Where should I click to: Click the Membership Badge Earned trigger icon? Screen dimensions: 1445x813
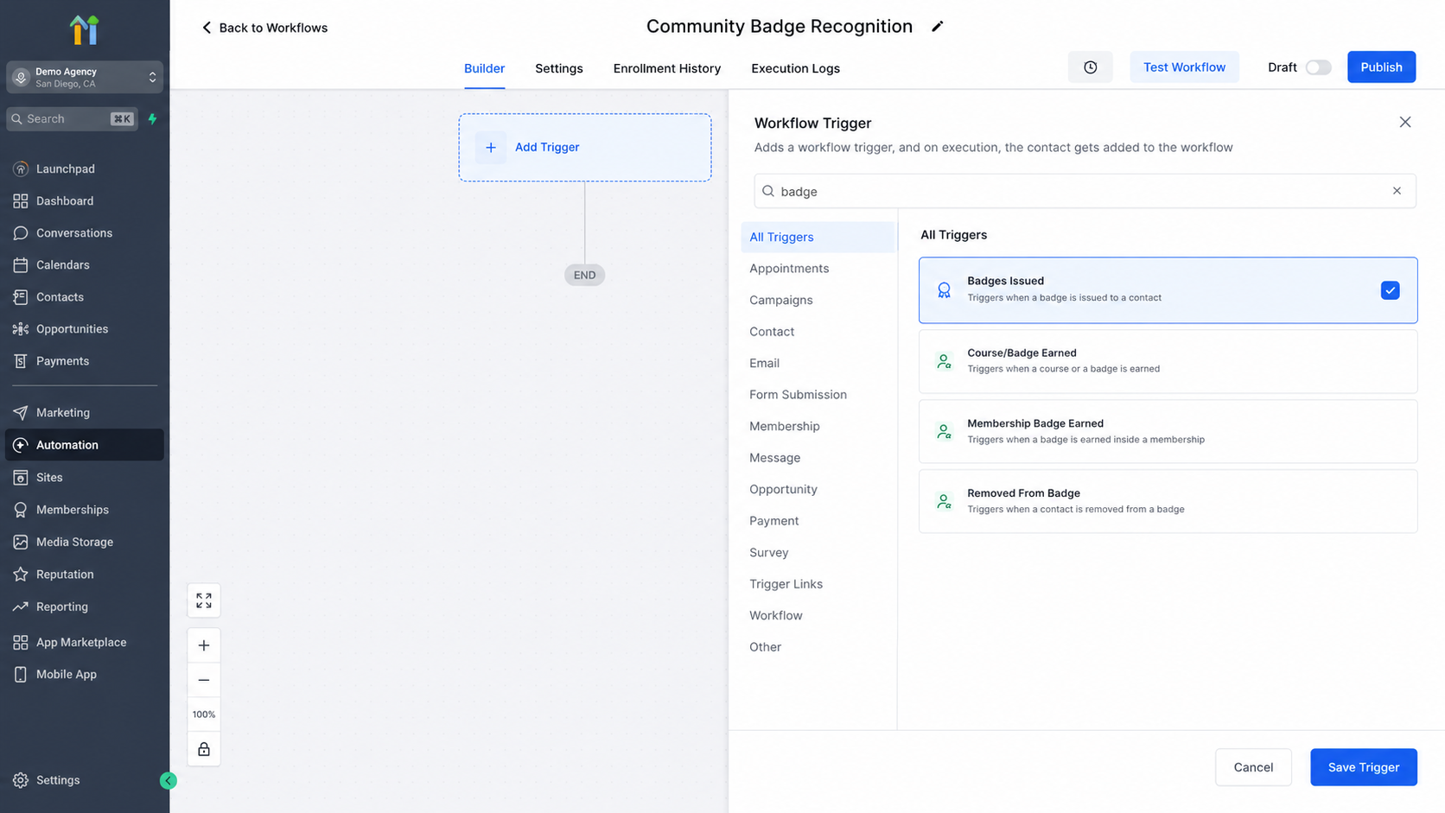tap(944, 431)
